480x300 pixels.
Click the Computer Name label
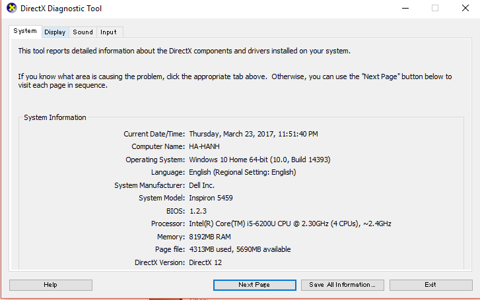click(158, 146)
